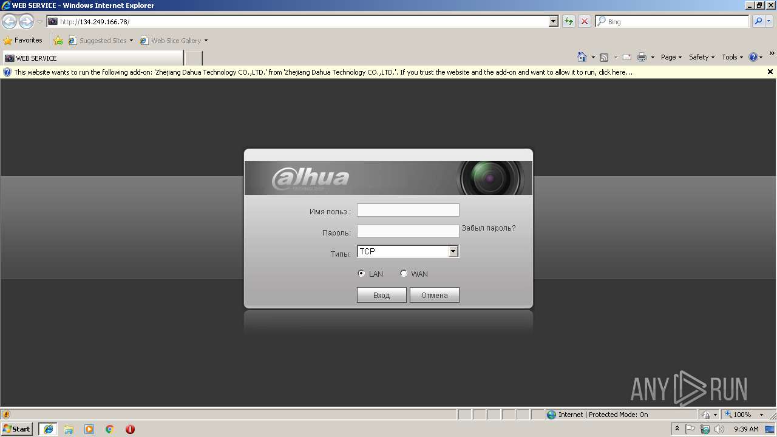Click the address bar URL field

pos(297,22)
